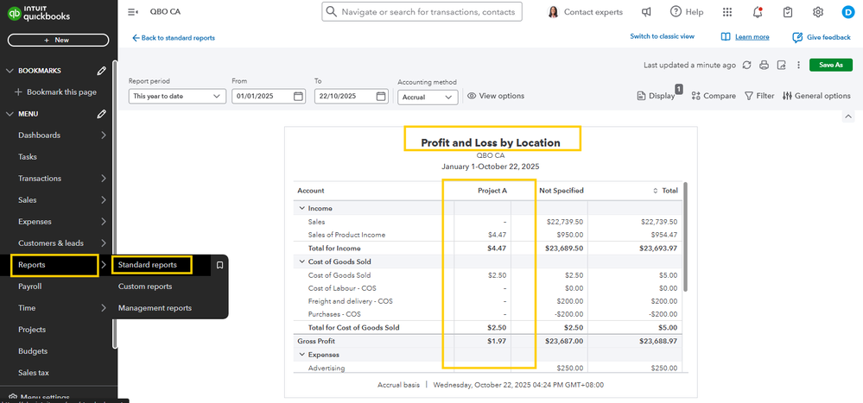The width and height of the screenshot is (863, 403).
Task: Open Help from the question mark icon
Action: [x=676, y=11]
